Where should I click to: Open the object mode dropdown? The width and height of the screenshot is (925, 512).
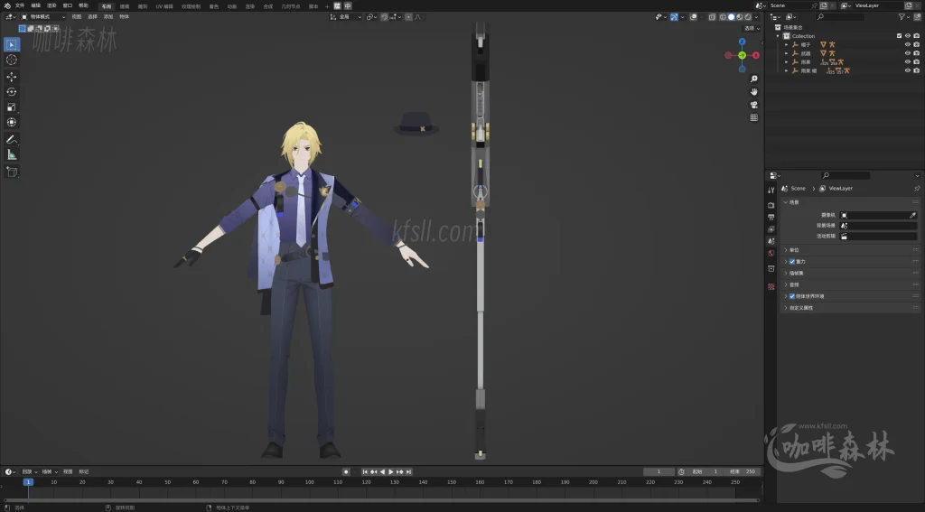pyautogui.click(x=43, y=17)
